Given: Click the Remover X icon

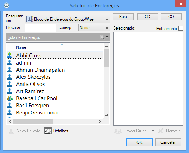Looking at the screenshot, I should point(161,131).
